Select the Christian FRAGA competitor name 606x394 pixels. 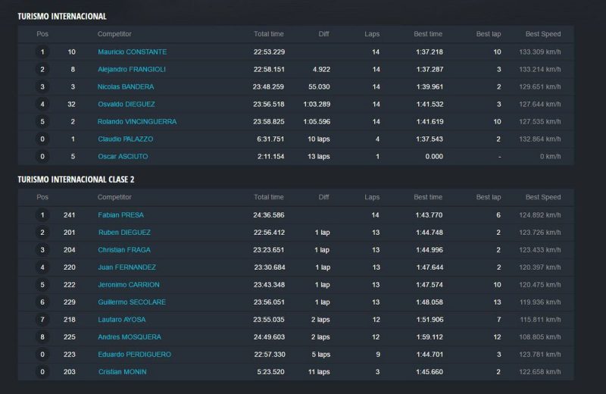[x=123, y=250]
